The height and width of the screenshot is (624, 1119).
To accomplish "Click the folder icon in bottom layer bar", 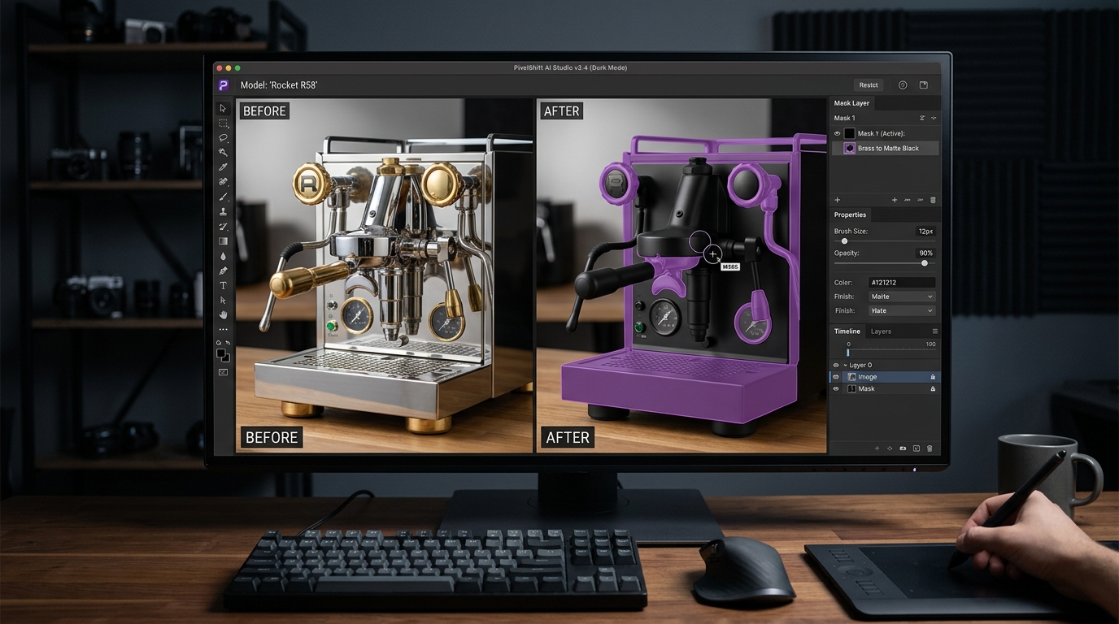I will click(x=903, y=448).
